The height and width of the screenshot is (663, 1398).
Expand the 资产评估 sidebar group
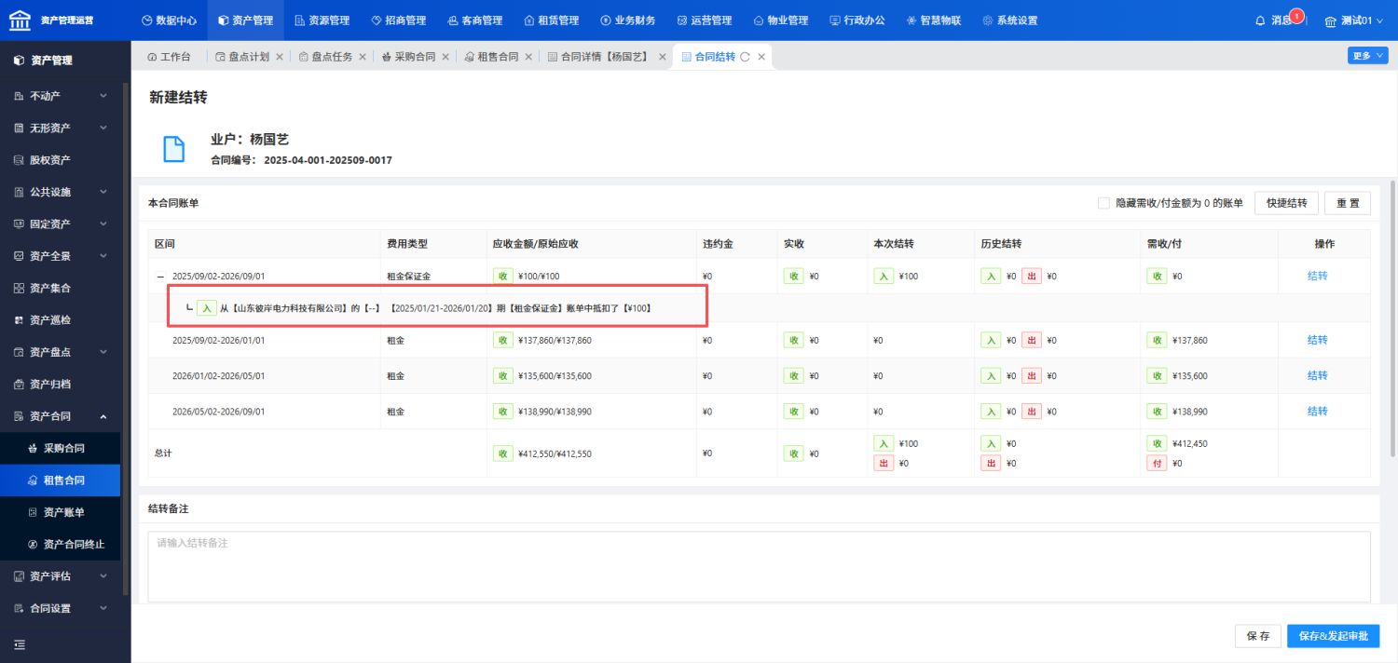[x=61, y=576]
